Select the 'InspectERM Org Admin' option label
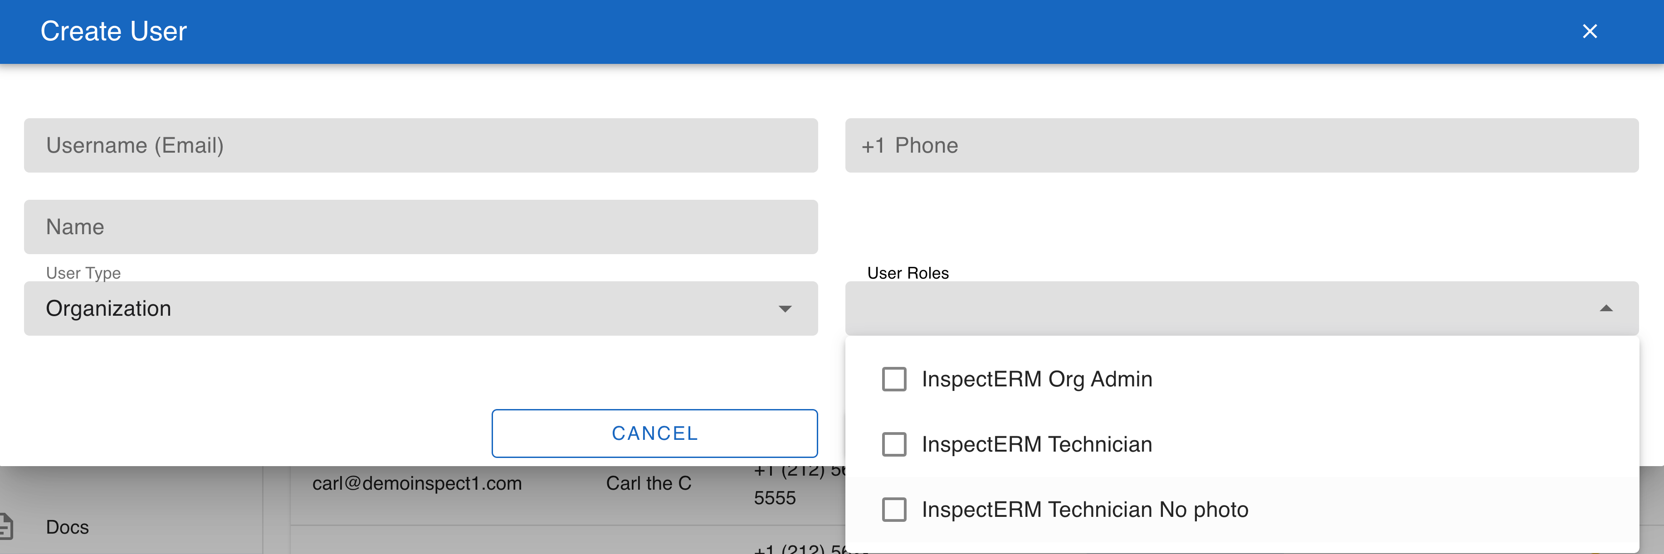The height and width of the screenshot is (554, 1664). 1037,379
